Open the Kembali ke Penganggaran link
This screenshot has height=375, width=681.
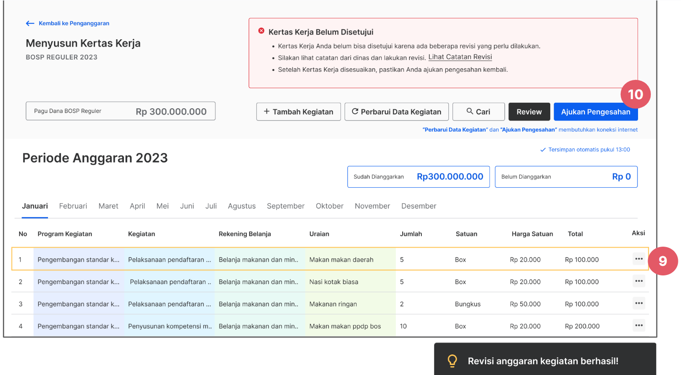[74, 23]
